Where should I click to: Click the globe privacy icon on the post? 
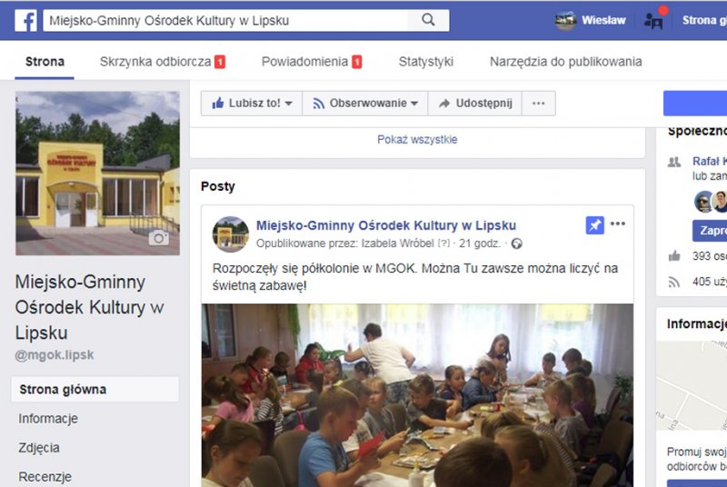click(516, 243)
